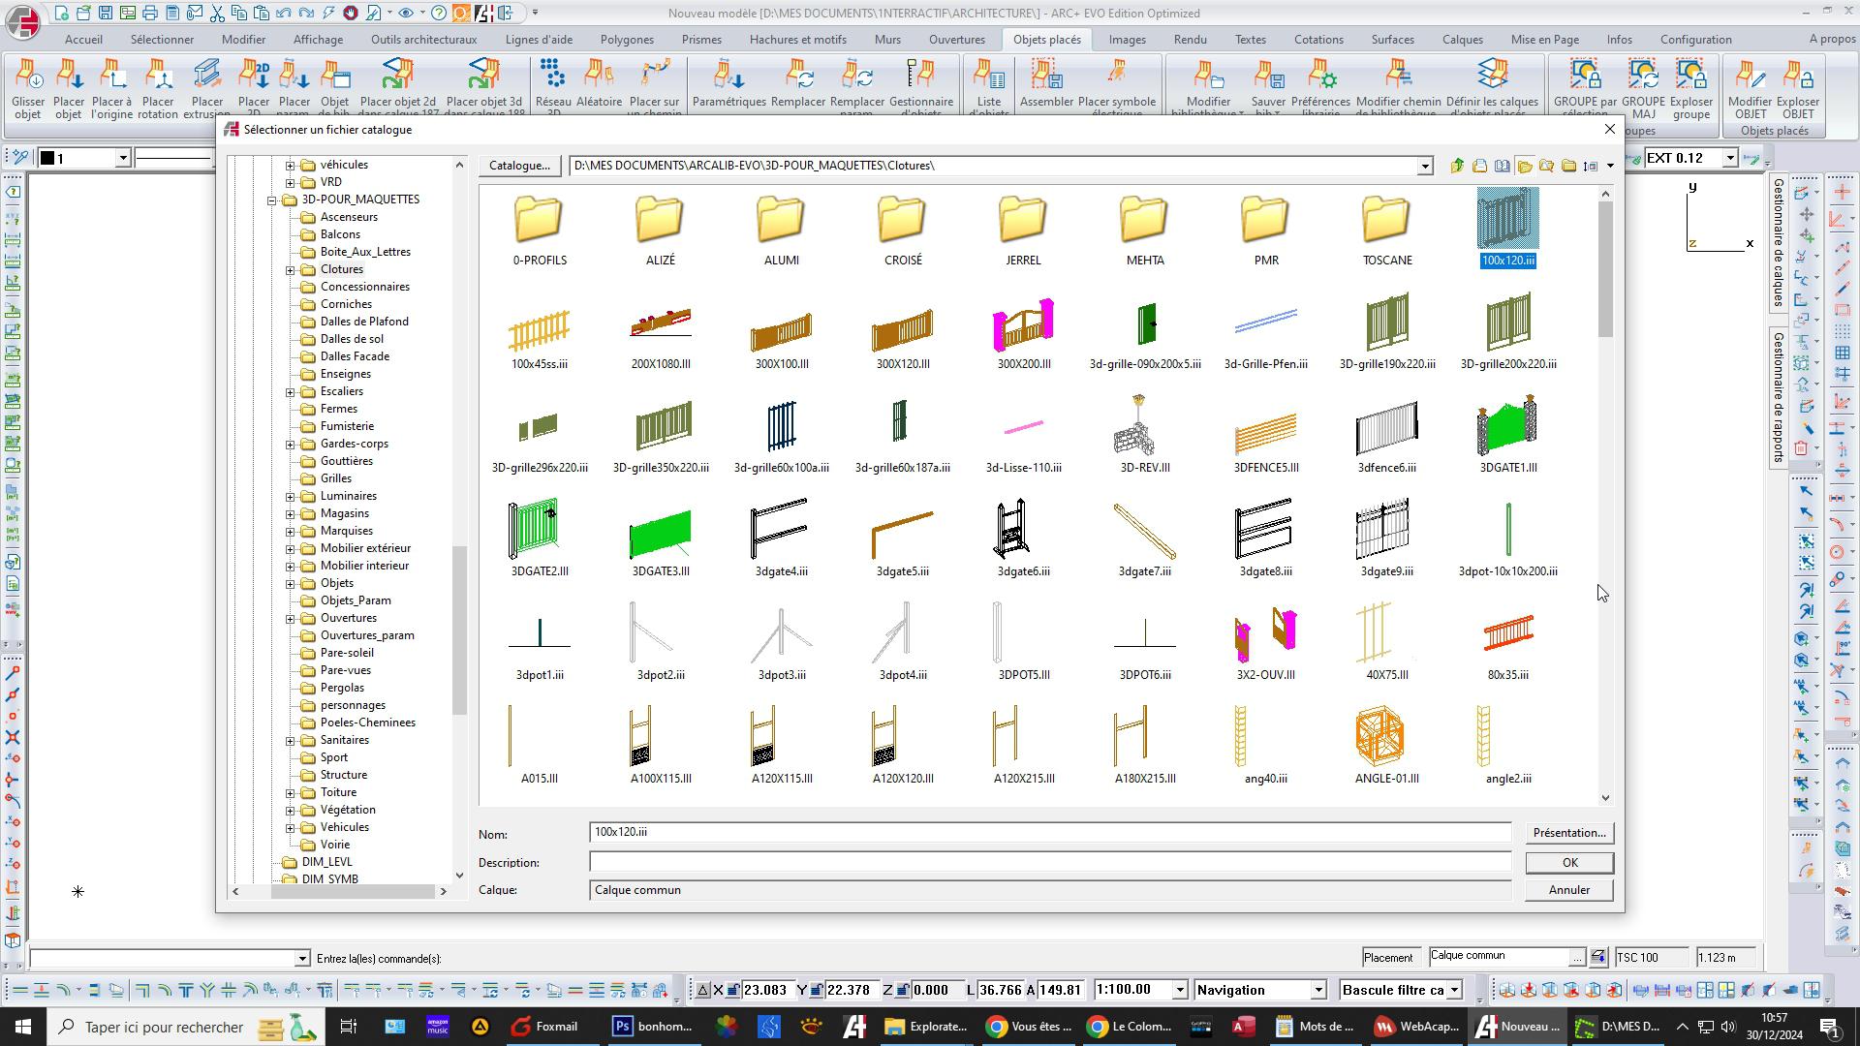1860x1046 pixels.
Task: Collapse the 3D-POUR_MAQUETTES tree node
Action: coord(272,200)
